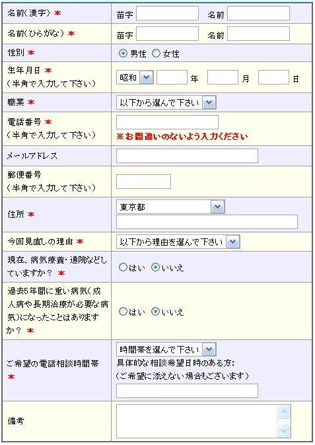The image size is (315, 445).
Task: Choose はい for 現在、病気療養・通院 question
Action: (x=123, y=267)
